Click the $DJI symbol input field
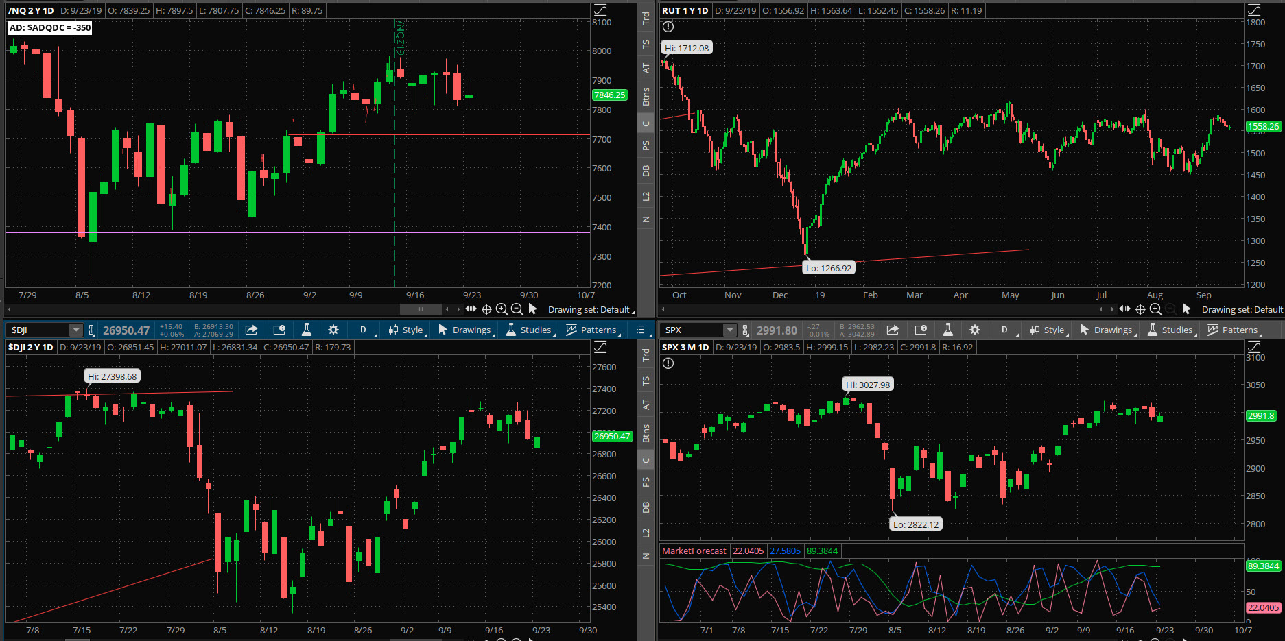This screenshot has height=641, width=1285. tap(38, 330)
